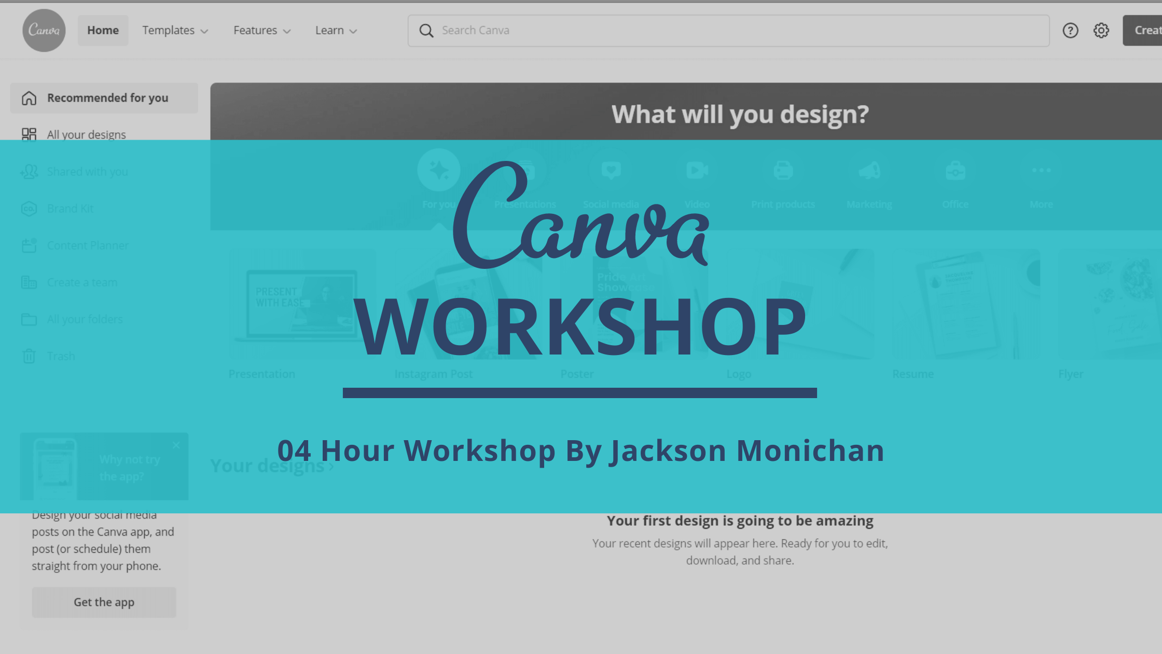
Task: Open the Trash in the sidebar
Action: pyautogui.click(x=61, y=356)
